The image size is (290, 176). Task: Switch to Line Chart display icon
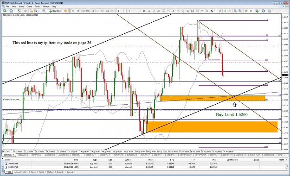click(230, 11)
